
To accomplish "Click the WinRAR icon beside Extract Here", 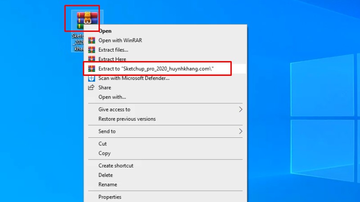I will click(x=91, y=59).
